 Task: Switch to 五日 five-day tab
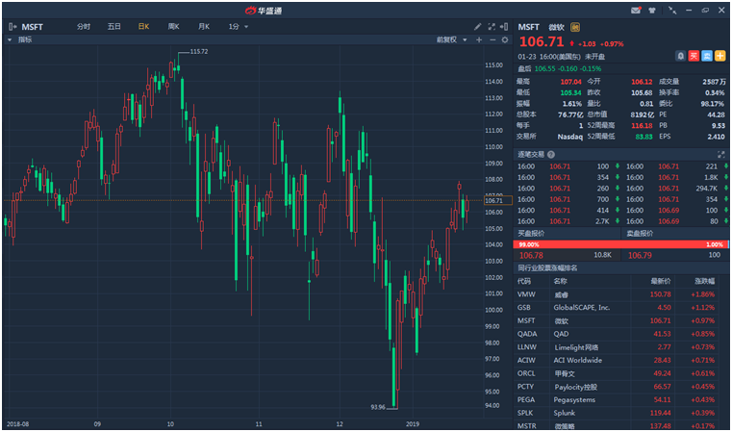[114, 27]
